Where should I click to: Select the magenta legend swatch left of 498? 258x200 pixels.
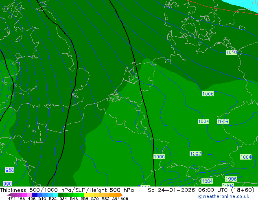[x=24, y=195]
